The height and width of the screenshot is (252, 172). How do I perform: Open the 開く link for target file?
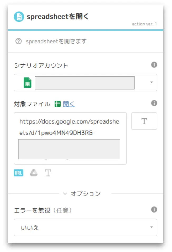coord(69,104)
